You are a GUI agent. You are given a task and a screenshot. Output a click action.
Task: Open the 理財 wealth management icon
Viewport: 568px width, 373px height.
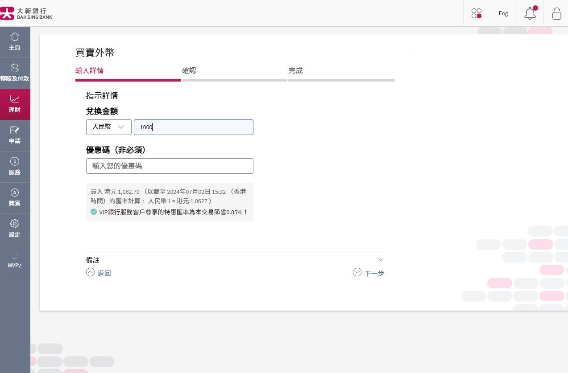tap(15, 104)
